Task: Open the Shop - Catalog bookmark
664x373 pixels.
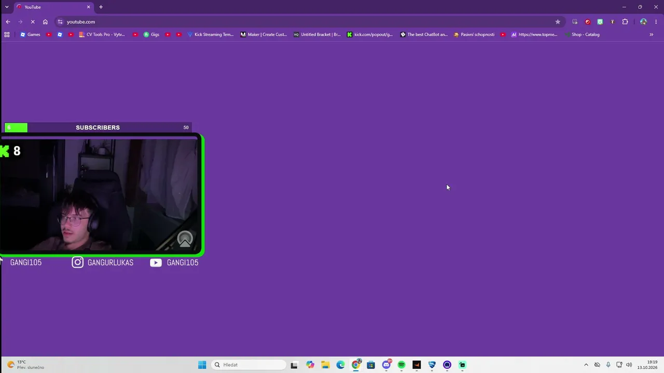Action: tap(582, 35)
